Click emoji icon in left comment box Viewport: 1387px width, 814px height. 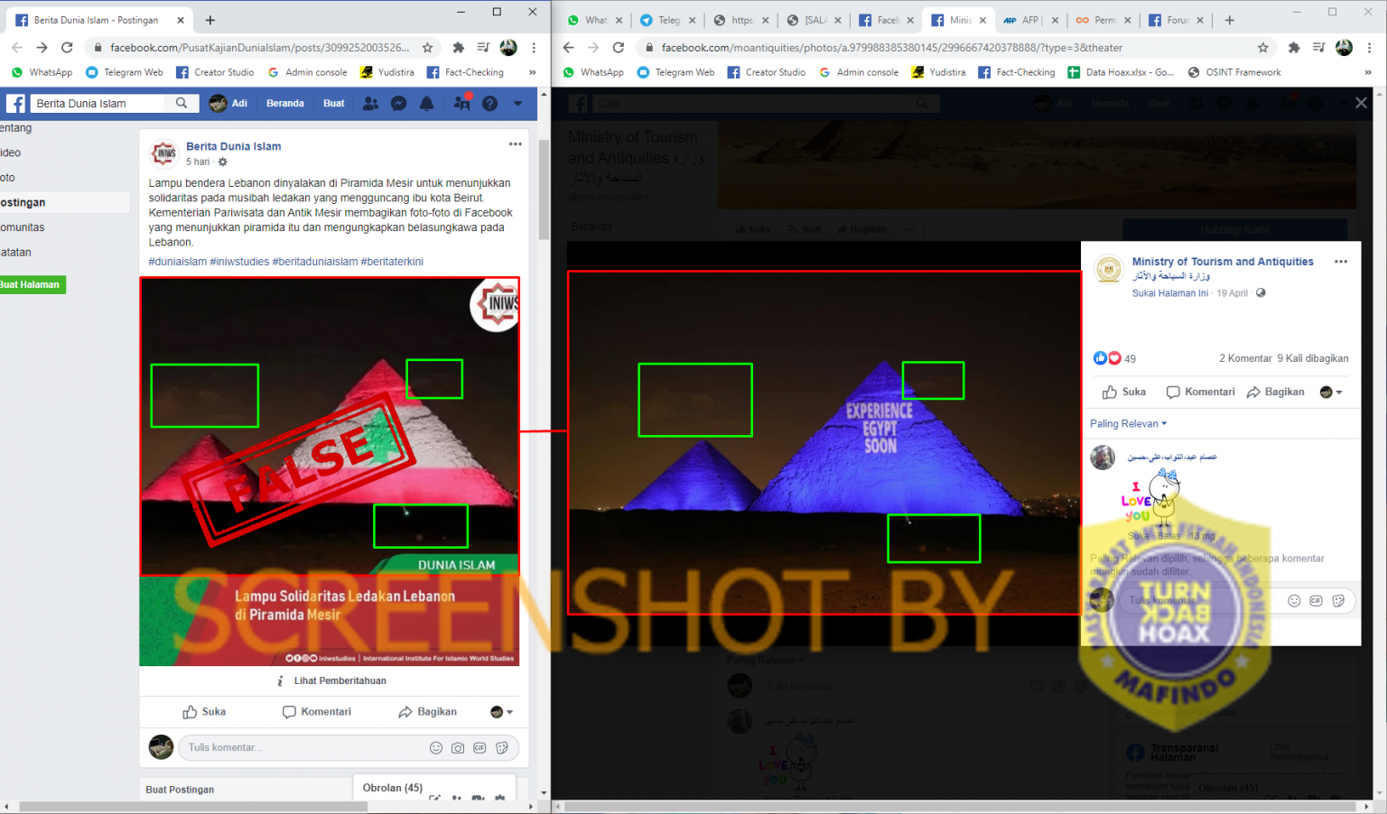tap(436, 747)
